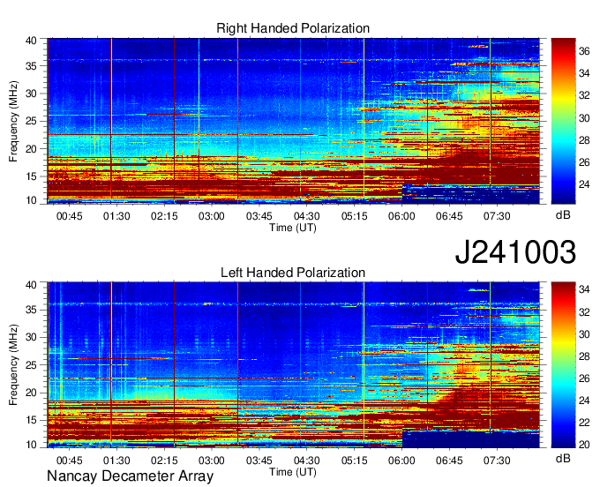
Task: Click the 03:45 time tick of Right Handed plot
Action: pos(259,216)
